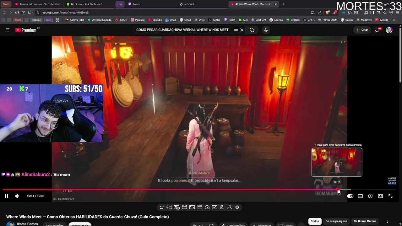Reload the current page
Viewport: 402px width, 226px height.
(17, 13)
